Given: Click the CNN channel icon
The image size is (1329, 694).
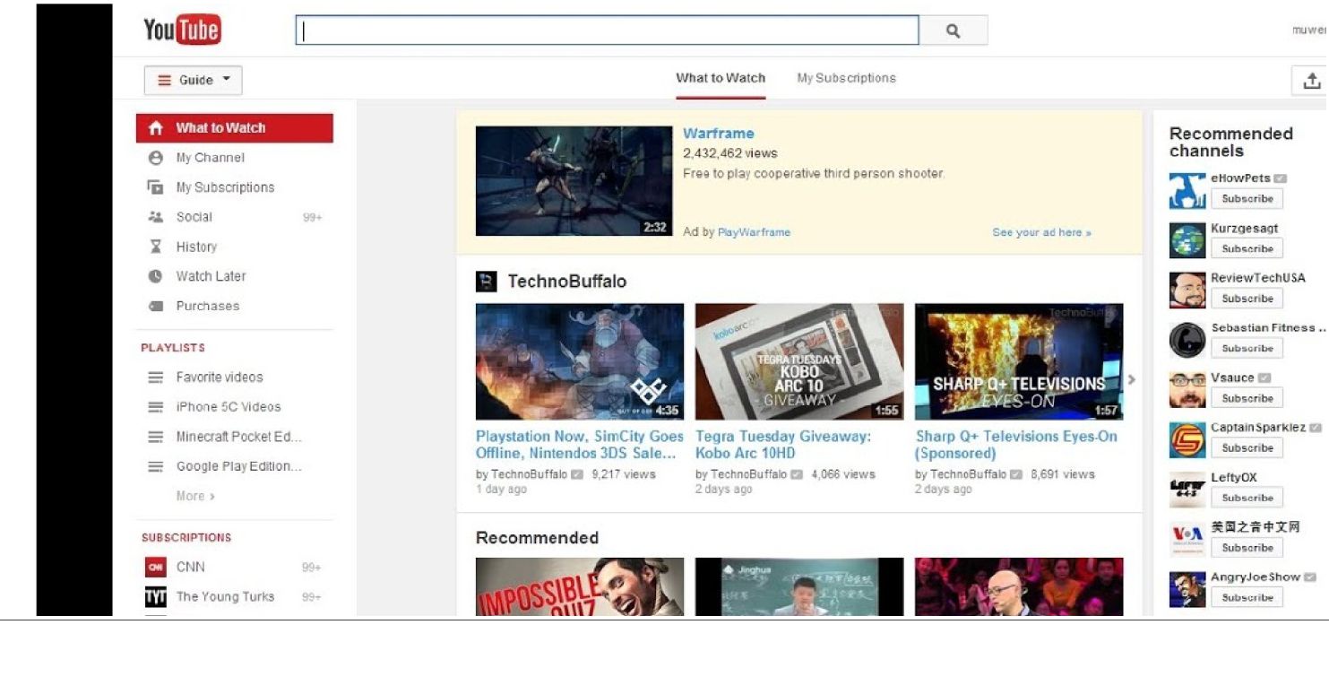Looking at the screenshot, I should pyautogui.click(x=156, y=568).
